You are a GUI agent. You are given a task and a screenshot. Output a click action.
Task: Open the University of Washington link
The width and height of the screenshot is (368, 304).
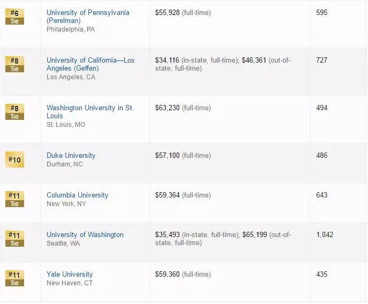tap(85, 234)
